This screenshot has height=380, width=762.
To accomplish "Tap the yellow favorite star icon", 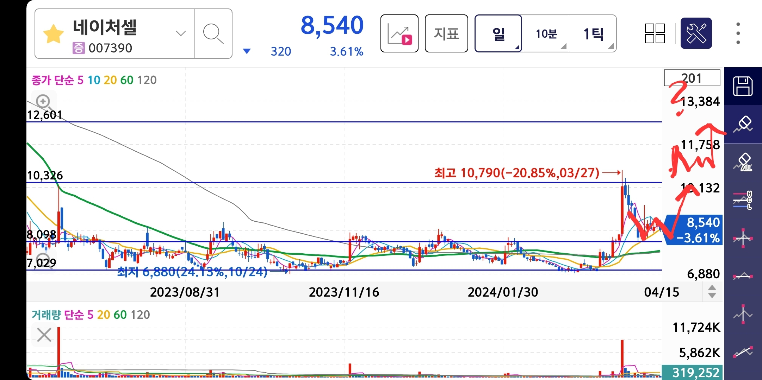I will pos(53,34).
